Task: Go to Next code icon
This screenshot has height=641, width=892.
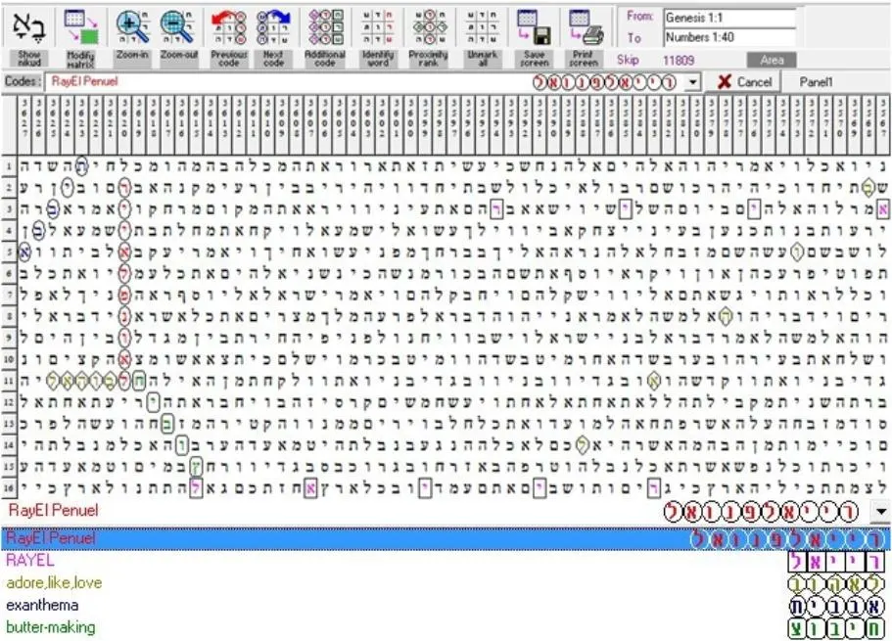Action: click(273, 27)
